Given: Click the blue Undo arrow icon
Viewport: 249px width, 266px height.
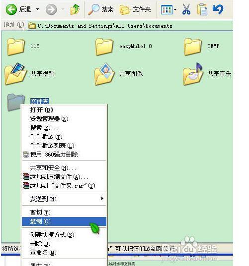Looking at the screenshot, I should [218, 9].
